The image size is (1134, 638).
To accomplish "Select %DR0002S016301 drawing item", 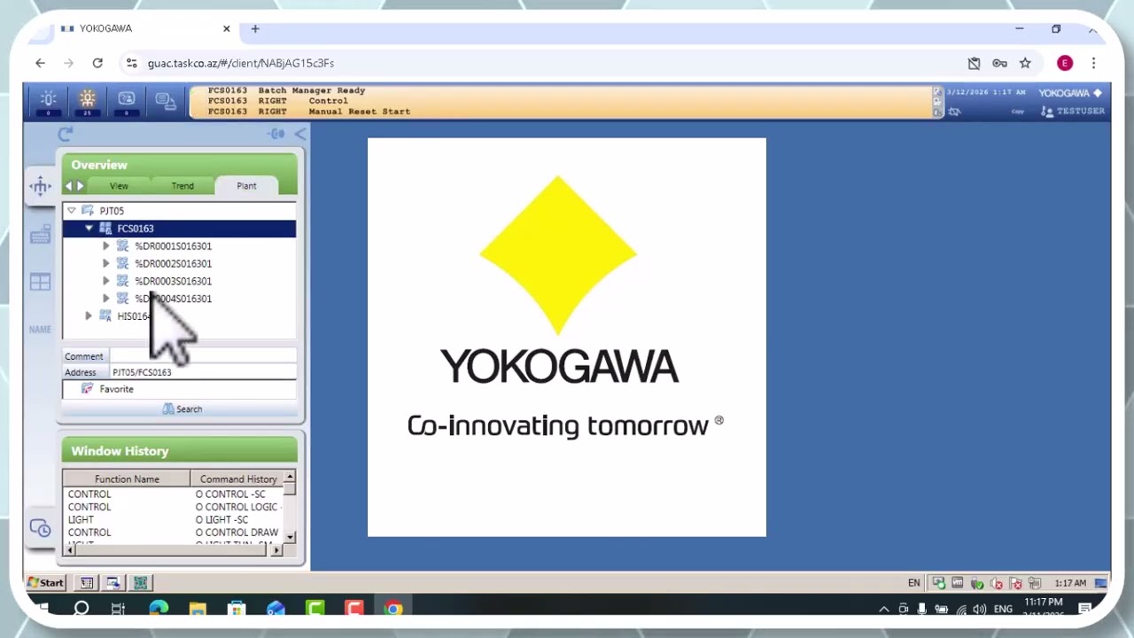I will point(173,263).
